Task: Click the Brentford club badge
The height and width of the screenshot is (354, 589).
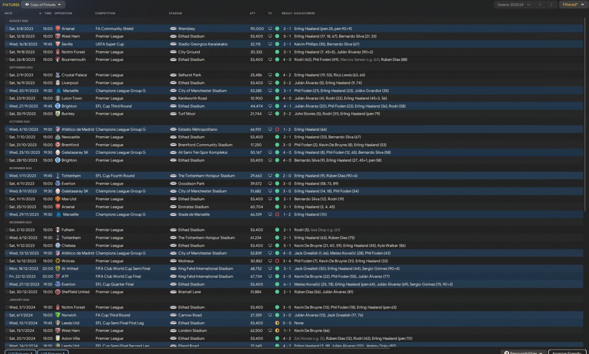Action: click(x=58, y=145)
